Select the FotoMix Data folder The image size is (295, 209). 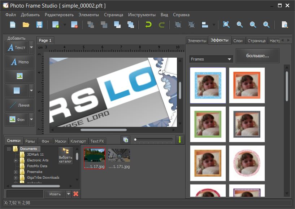[x=37, y=166]
